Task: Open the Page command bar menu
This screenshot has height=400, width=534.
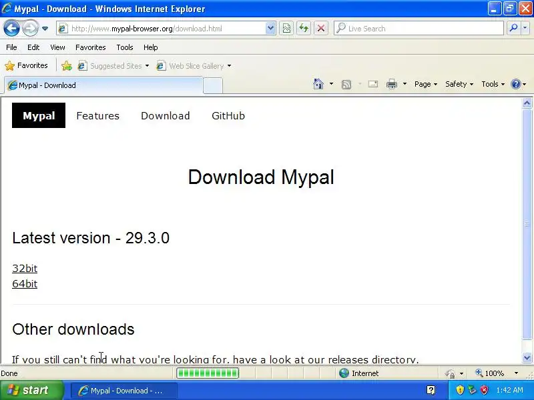Action: [426, 84]
